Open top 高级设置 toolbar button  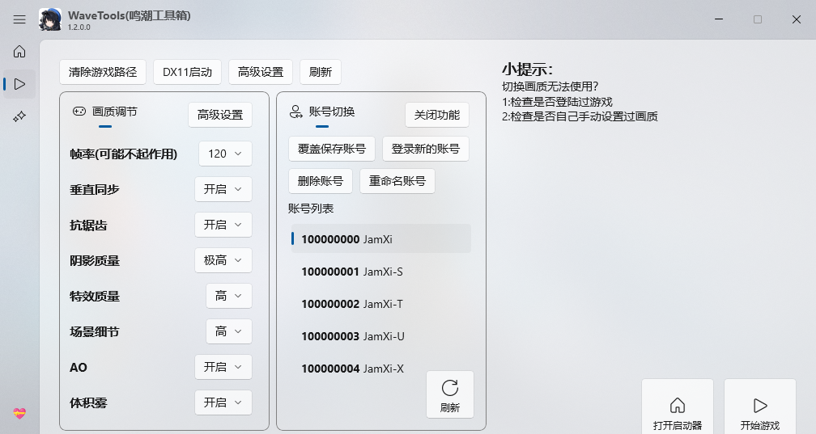[x=261, y=72]
